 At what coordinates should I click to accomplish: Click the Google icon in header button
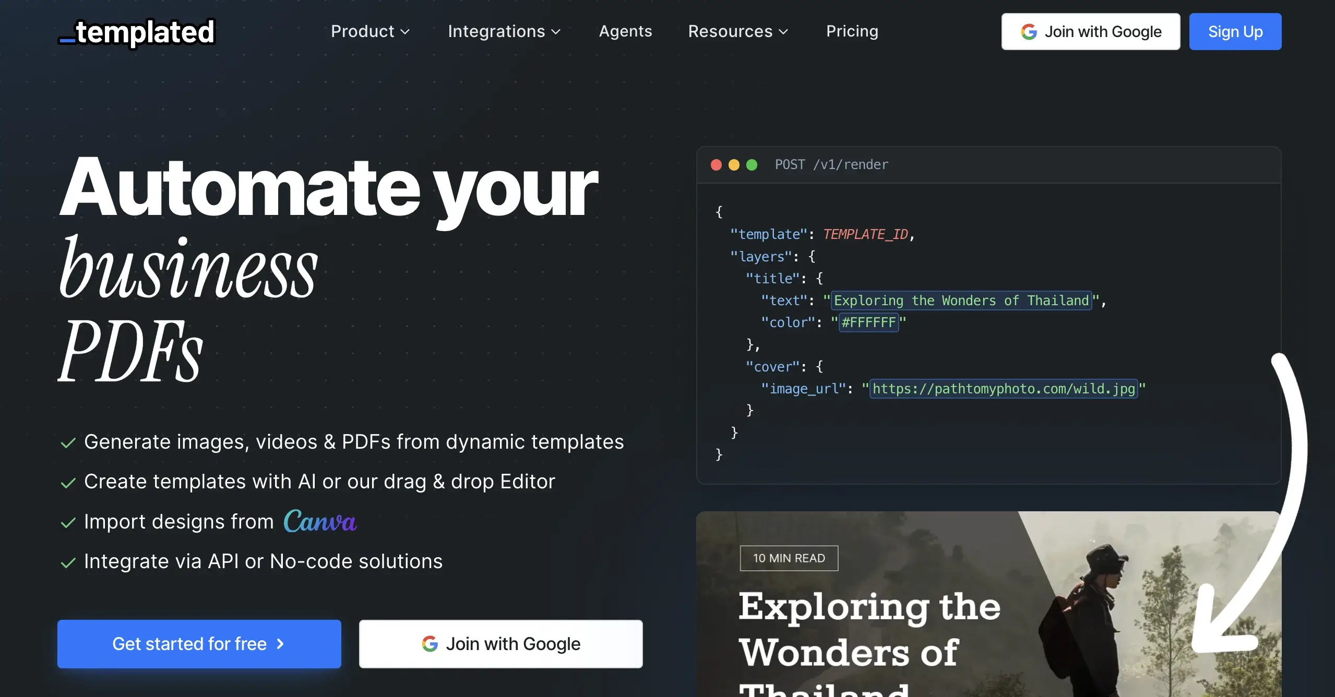click(1029, 32)
